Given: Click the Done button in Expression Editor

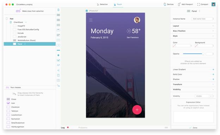Looking at the screenshot, I should 193,128.
